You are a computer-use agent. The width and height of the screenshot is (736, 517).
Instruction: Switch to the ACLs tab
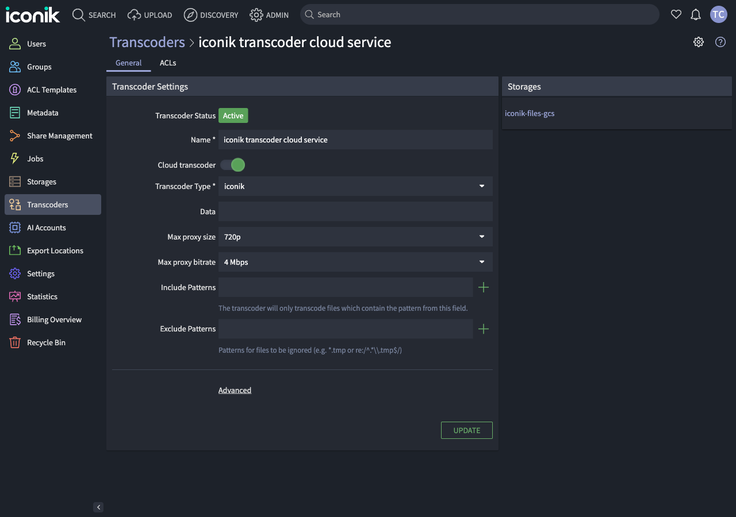pos(167,63)
